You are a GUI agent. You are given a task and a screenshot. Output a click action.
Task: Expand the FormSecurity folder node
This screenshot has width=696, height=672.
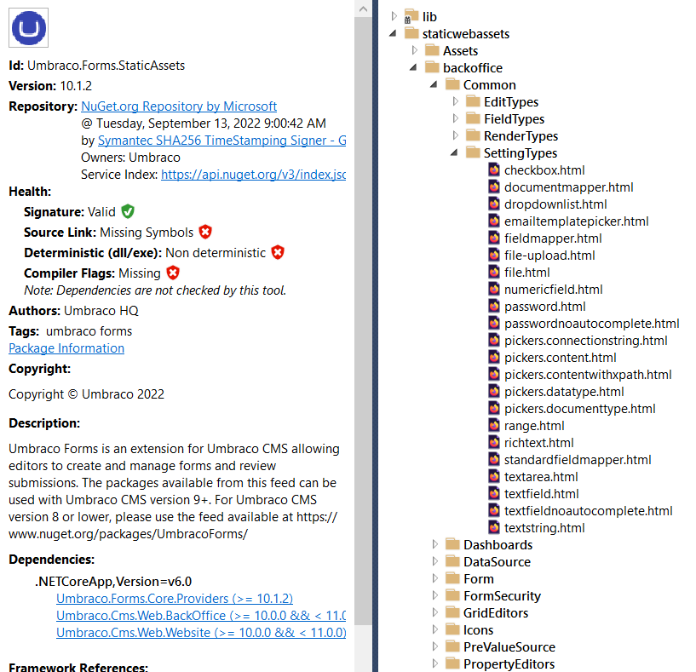434,595
